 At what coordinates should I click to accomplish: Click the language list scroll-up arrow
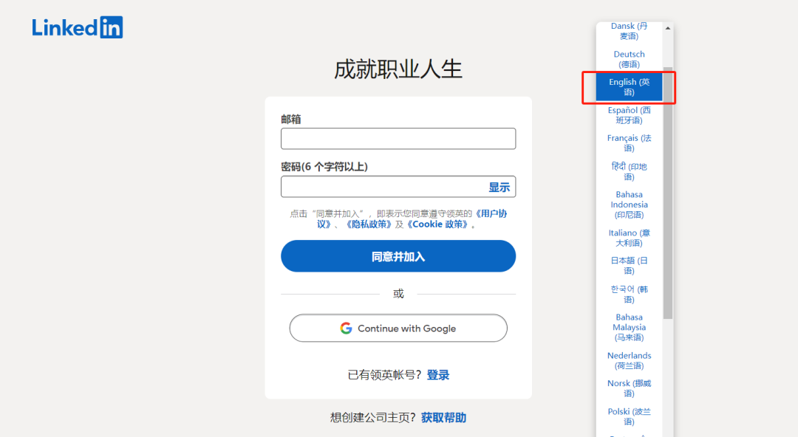pyautogui.click(x=668, y=29)
